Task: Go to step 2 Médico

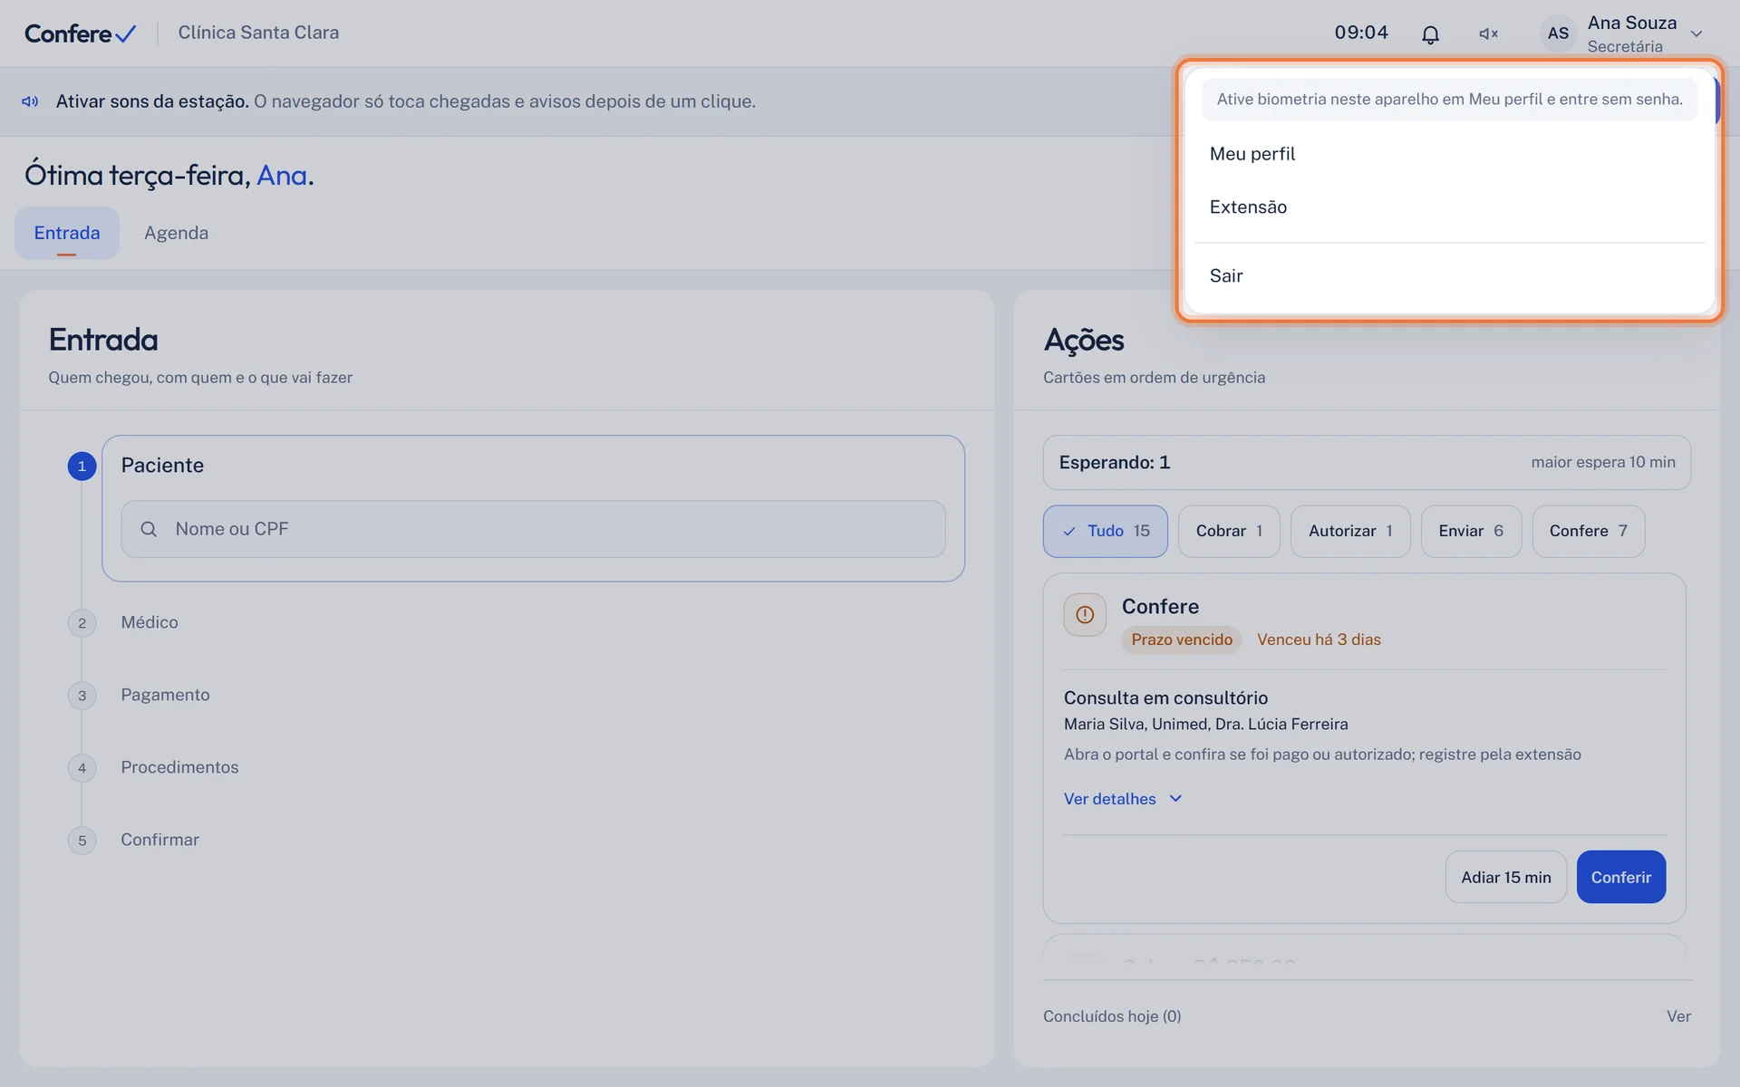Action: (x=150, y=622)
